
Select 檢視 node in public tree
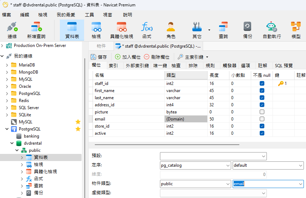coord(38,165)
